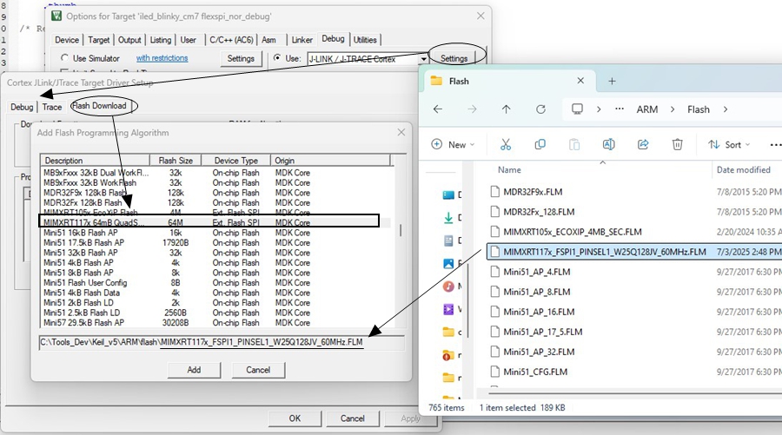
Task: Switch to the C/C++ (AC6) tab
Action: (231, 40)
